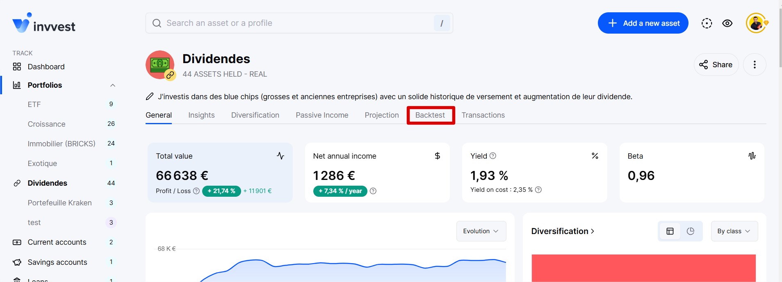Click the + 11 901 € profit amount
The image size is (782, 282).
pyautogui.click(x=258, y=191)
